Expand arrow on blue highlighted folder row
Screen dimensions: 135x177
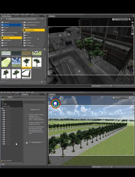[21, 25]
